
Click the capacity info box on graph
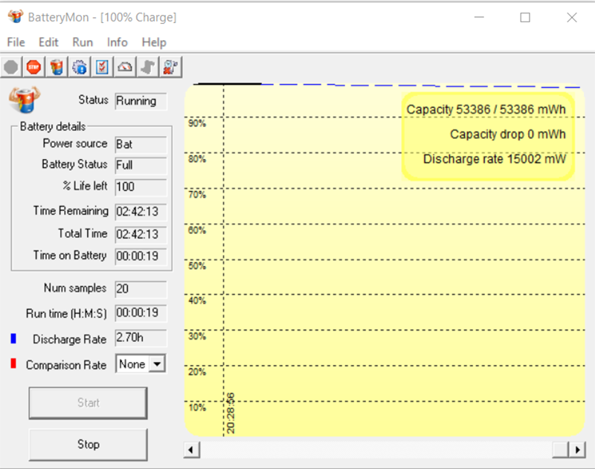(488, 135)
